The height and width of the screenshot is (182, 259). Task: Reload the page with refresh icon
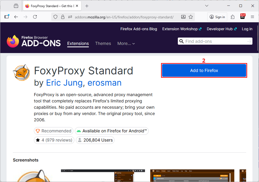click(x=35, y=17)
